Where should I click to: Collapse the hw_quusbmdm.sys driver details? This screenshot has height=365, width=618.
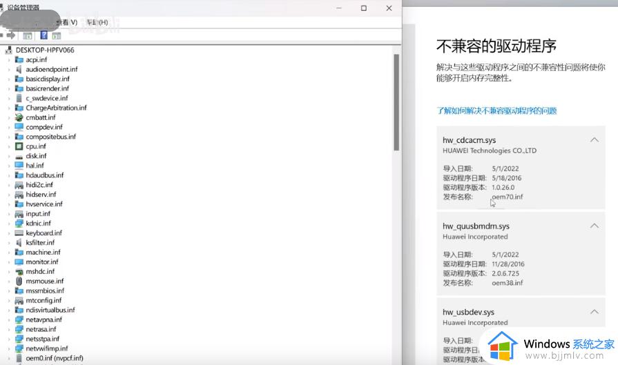click(594, 226)
